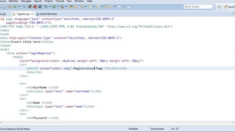The height and width of the screenshot is (132, 235).
Task: Click the Open Type folder icon
Action: (x=71, y=7)
